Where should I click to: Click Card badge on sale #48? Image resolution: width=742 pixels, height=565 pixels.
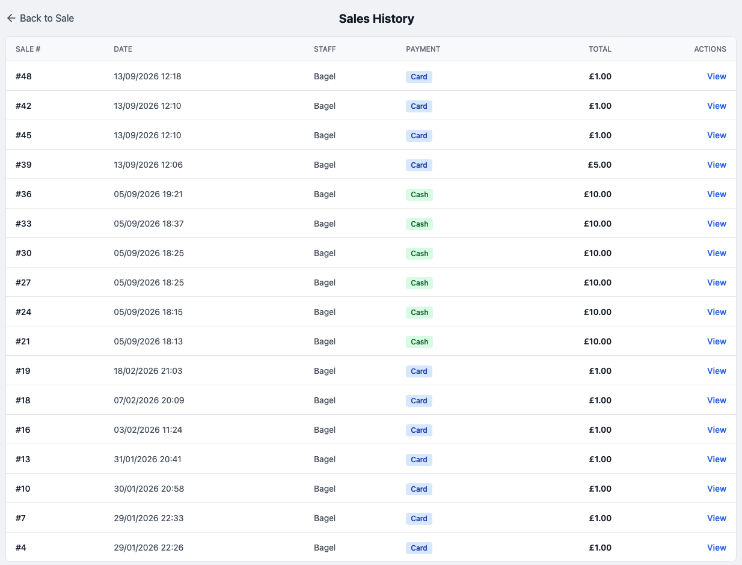point(419,77)
